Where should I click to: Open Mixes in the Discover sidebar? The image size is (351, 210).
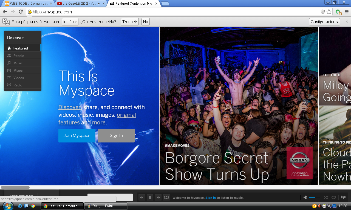(22, 70)
